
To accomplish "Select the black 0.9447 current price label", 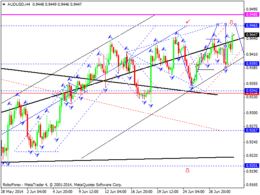I will coord(252,35).
